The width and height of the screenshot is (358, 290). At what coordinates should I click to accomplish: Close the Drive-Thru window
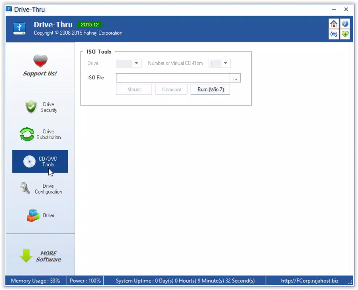(346, 9)
